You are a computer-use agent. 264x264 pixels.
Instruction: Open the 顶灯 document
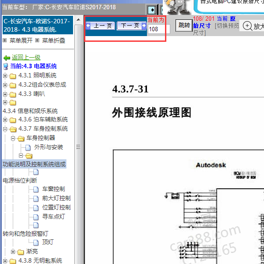pyautogui.click(x=48, y=242)
